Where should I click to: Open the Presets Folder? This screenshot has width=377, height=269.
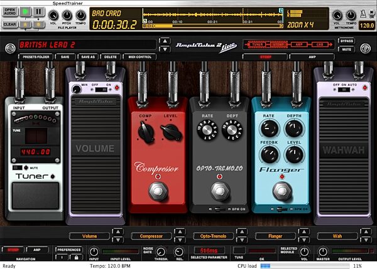(x=36, y=57)
